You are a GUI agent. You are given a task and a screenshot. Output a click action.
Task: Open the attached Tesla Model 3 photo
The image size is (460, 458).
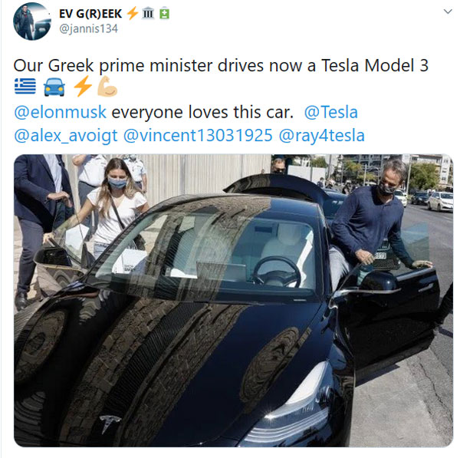click(x=233, y=300)
